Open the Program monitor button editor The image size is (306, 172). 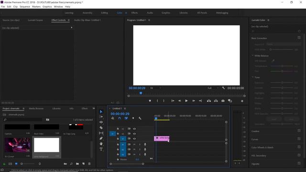(242, 101)
